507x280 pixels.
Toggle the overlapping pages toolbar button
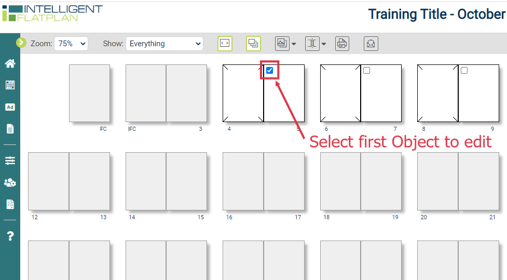pos(253,43)
